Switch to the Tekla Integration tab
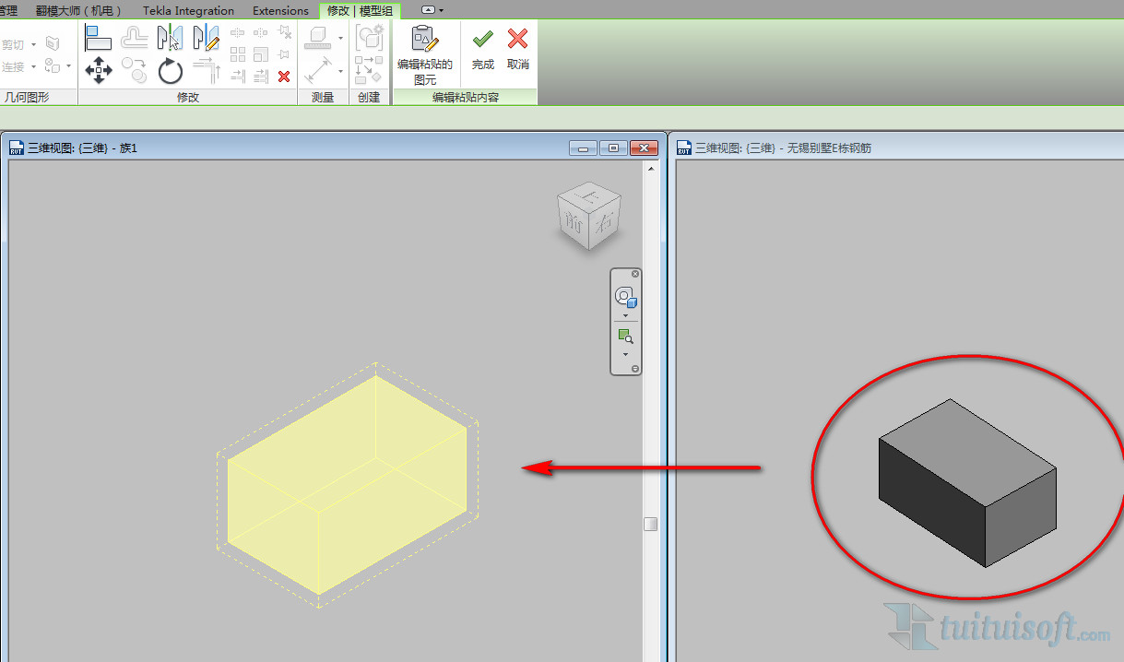The width and height of the screenshot is (1124, 662). pyautogui.click(x=188, y=10)
